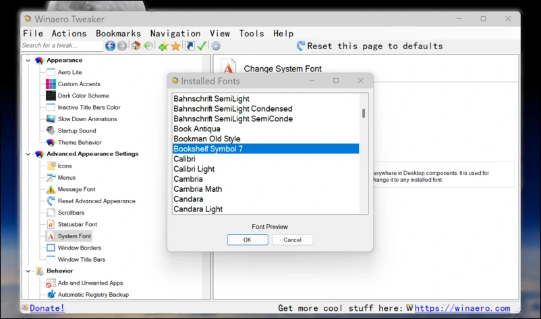541x319 pixels.
Task: Select Slow Down Animations icon
Action: pyautogui.click(x=51, y=119)
